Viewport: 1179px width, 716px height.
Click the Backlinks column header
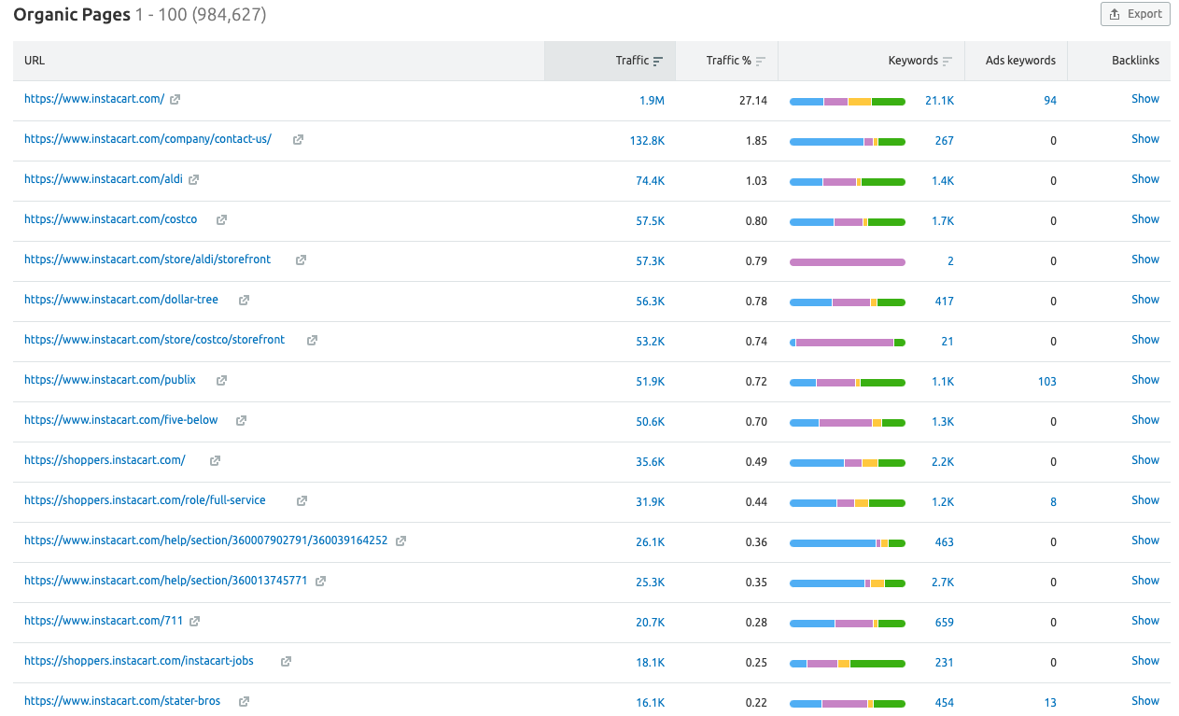[1135, 61]
